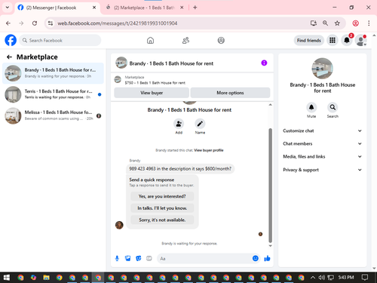Open the tab search dropdown arrow

[x=8, y=8]
